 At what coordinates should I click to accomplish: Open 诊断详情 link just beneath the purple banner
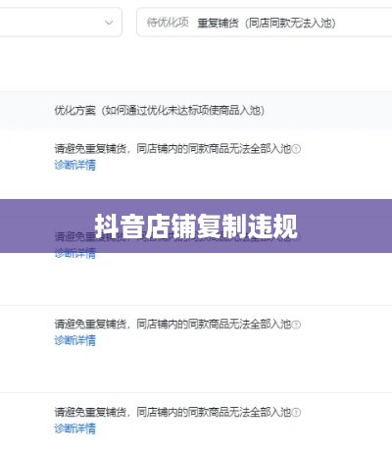75,253
